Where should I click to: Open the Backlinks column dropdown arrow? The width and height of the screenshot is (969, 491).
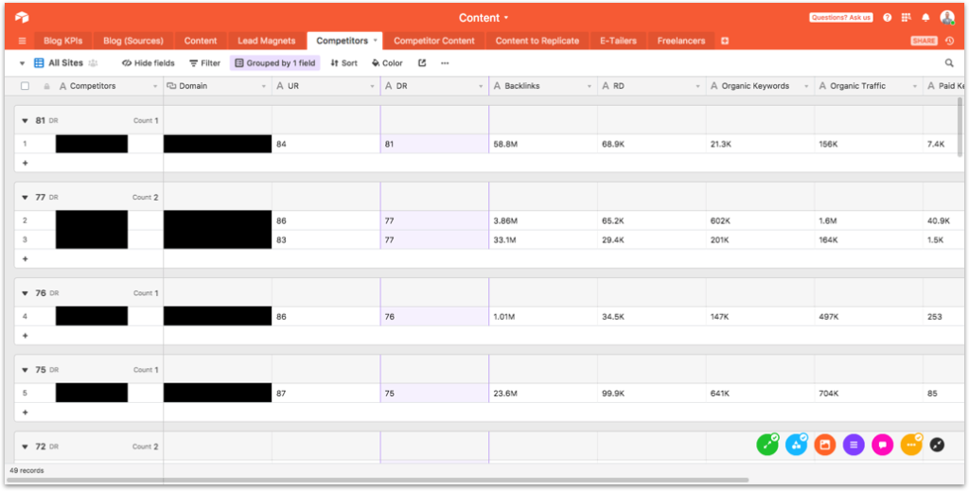click(x=590, y=86)
